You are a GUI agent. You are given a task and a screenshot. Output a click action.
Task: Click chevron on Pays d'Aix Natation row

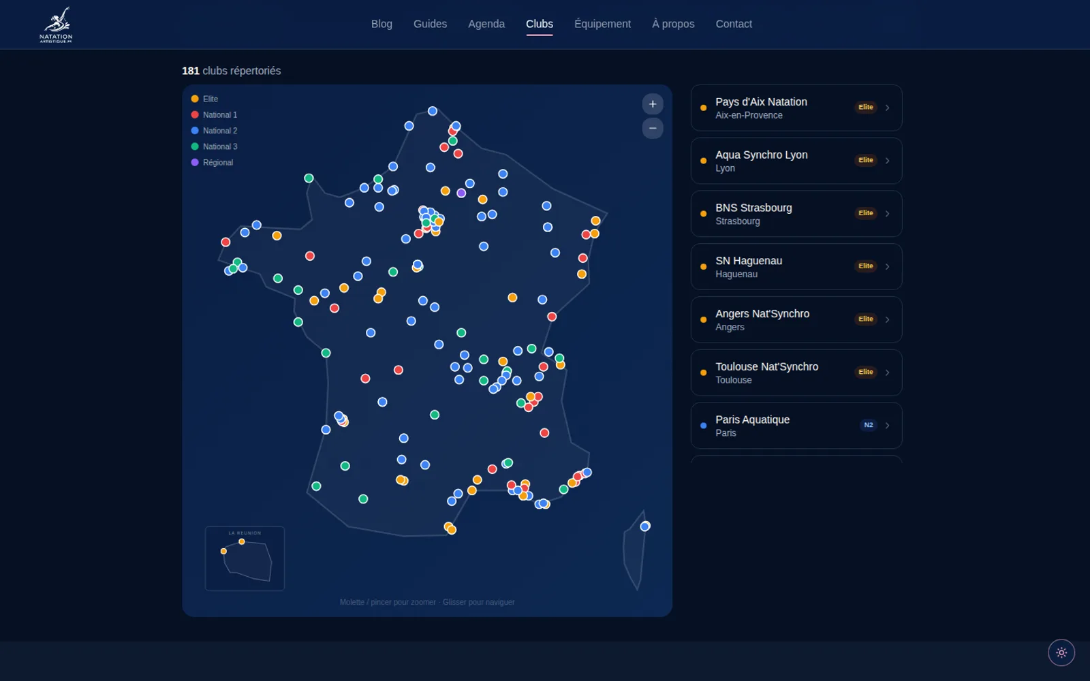[x=887, y=108]
